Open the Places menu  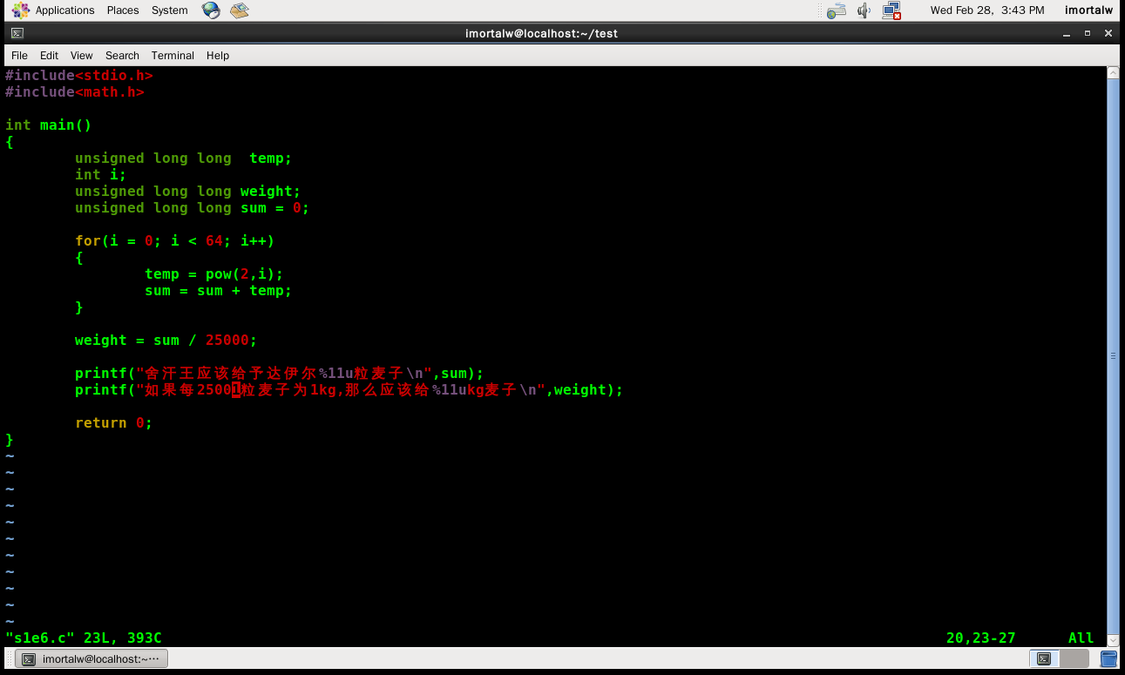coord(123,10)
